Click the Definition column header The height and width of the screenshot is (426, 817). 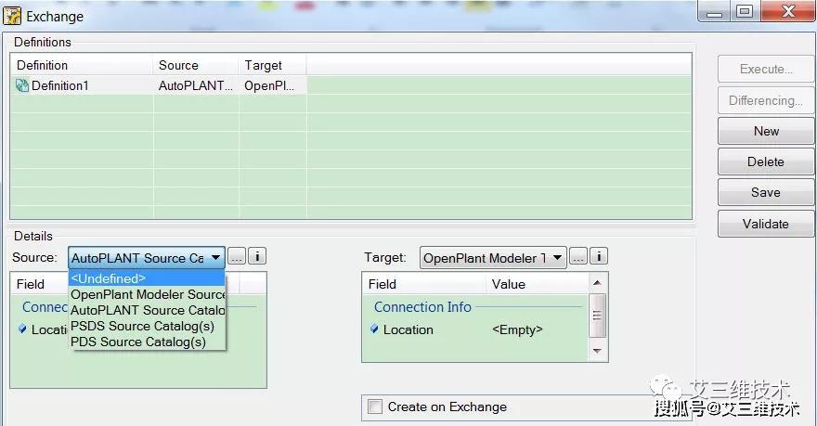click(82, 65)
